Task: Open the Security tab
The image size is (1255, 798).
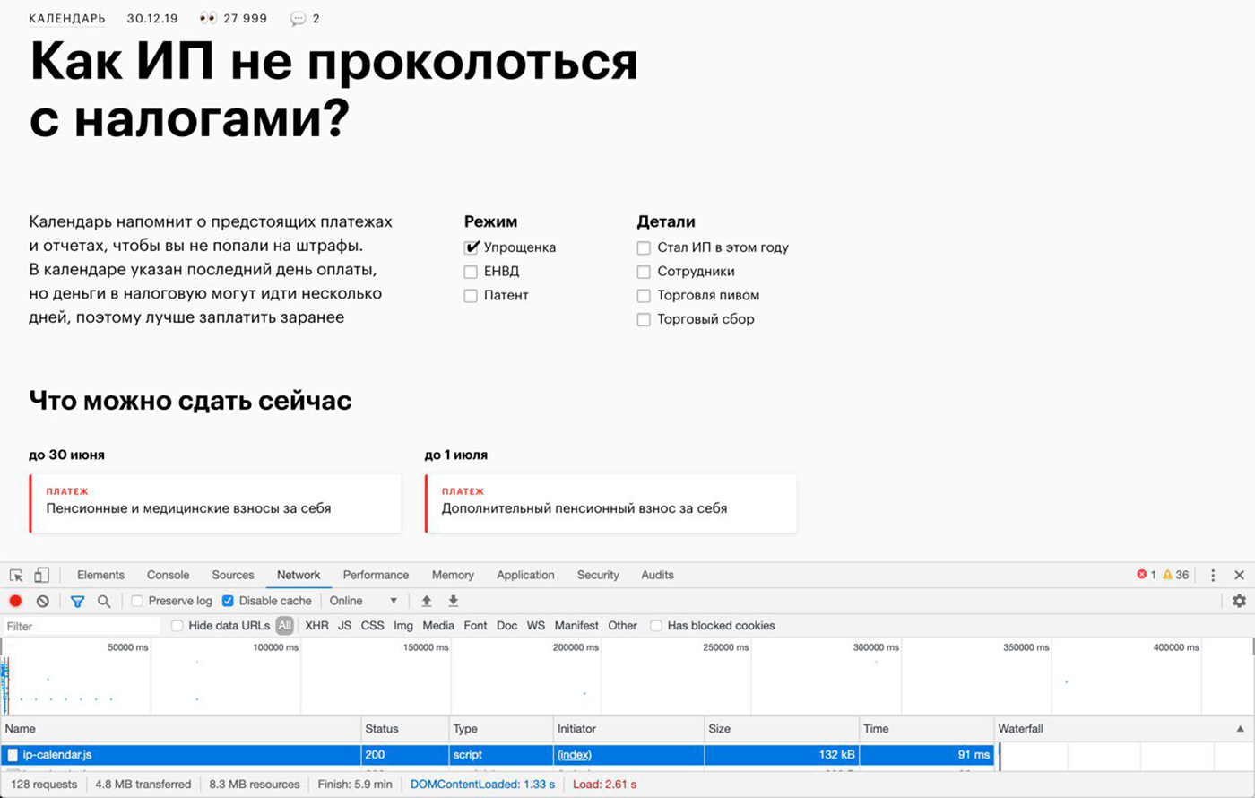Action: click(x=598, y=576)
